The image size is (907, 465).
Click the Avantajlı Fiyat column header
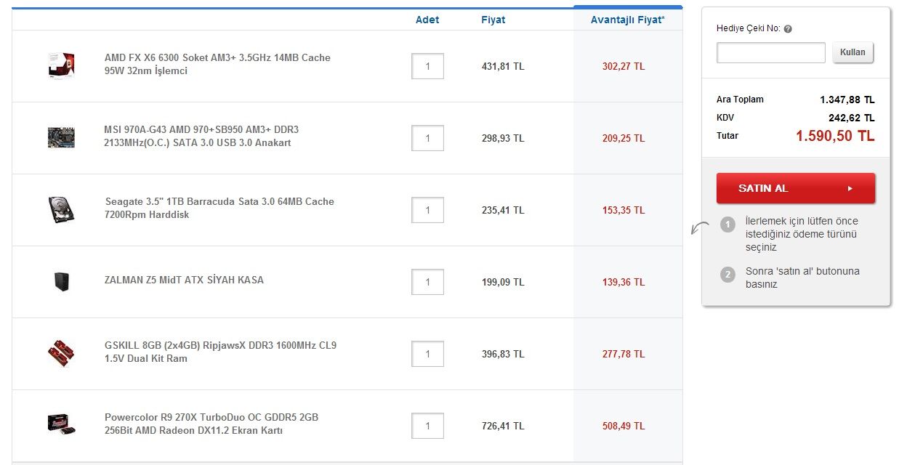pos(627,20)
